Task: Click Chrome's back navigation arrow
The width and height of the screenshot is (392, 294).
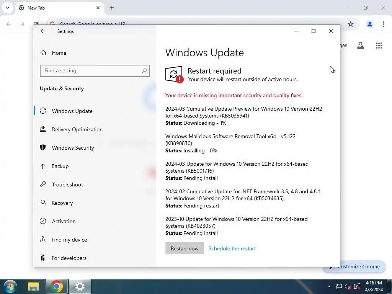Action: pos(8,24)
